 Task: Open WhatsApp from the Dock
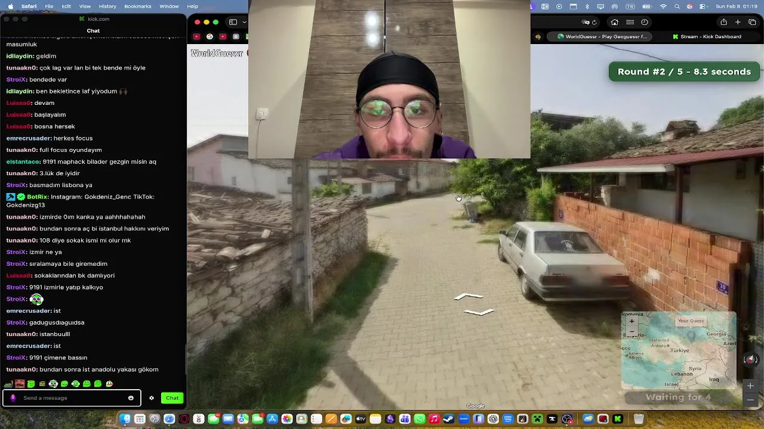point(420,419)
